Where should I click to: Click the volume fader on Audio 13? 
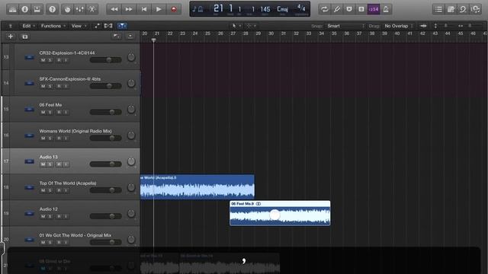point(105,164)
